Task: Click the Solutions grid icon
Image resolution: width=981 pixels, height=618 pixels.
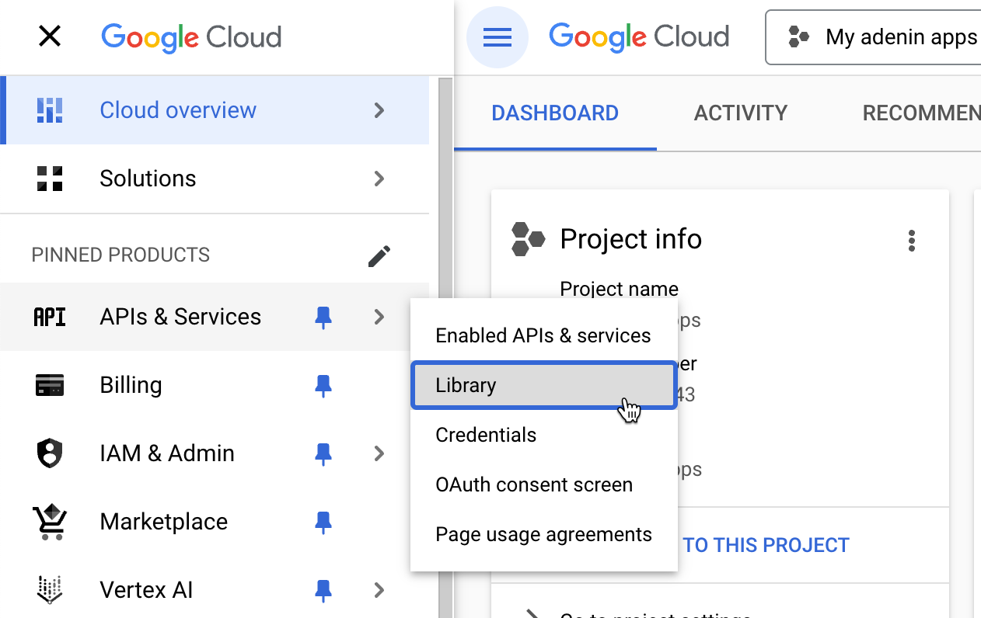Action: (50, 179)
